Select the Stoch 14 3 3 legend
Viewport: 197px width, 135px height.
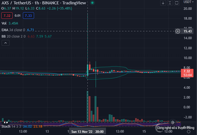coord(11,127)
